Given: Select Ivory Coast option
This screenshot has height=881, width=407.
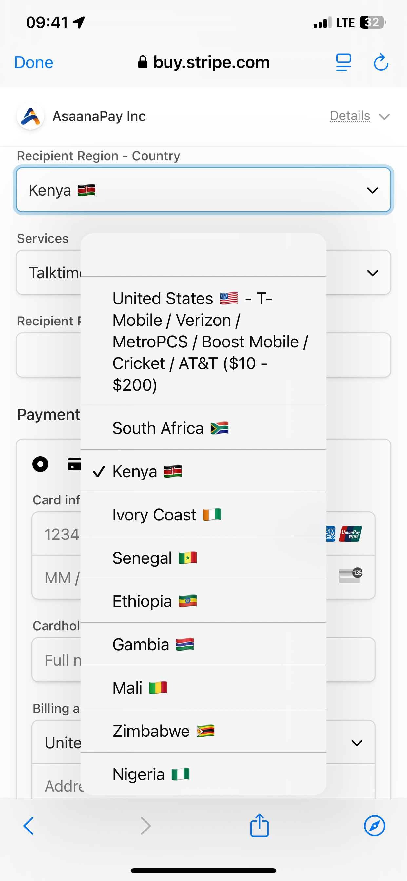Looking at the screenshot, I should coord(203,515).
